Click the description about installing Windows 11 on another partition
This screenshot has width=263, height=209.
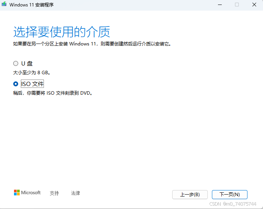[x=92, y=44]
